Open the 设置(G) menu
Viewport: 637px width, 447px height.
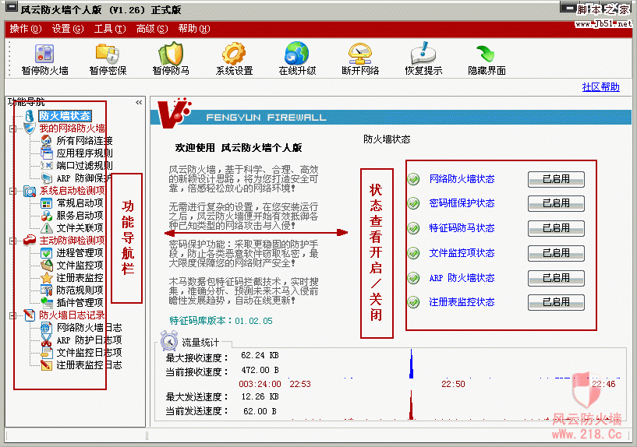pyautogui.click(x=68, y=29)
